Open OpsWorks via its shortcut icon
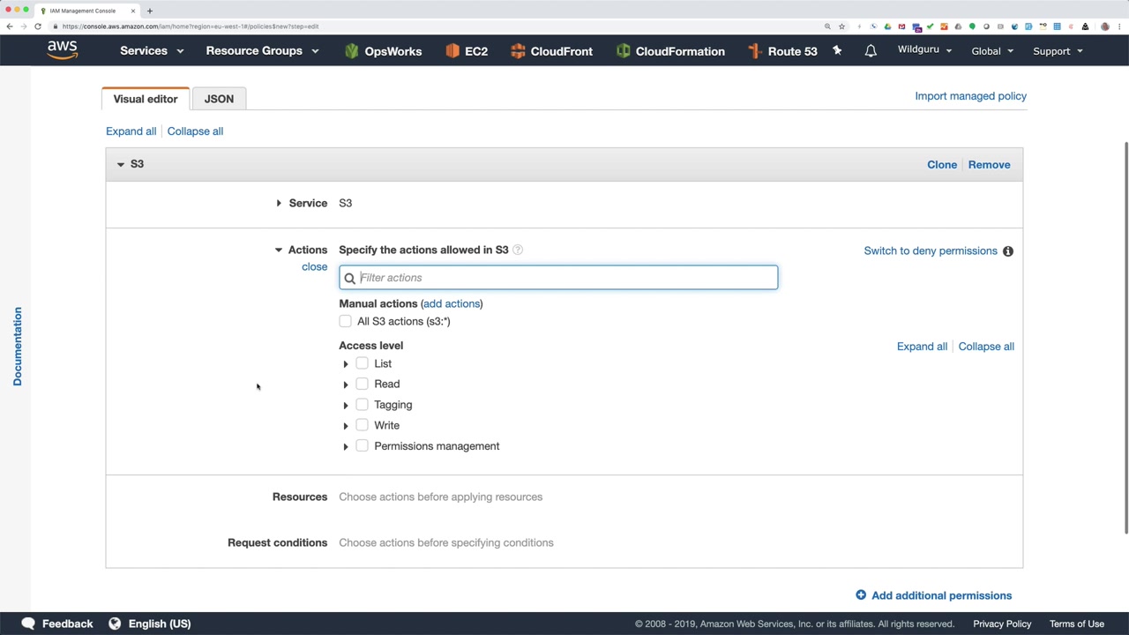The width and height of the screenshot is (1129, 635). click(x=352, y=51)
